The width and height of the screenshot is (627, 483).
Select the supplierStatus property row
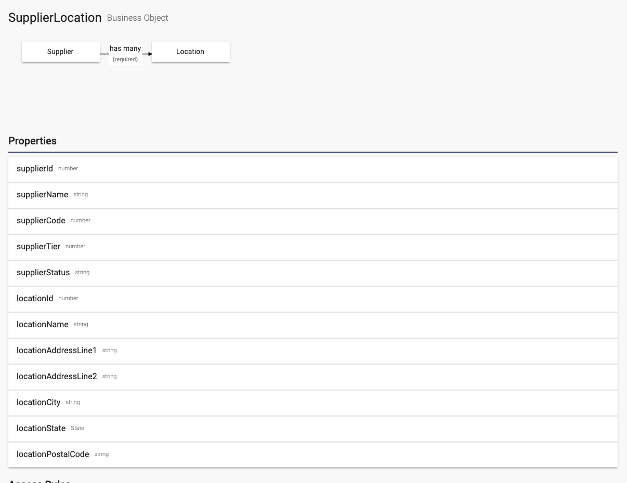coord(313,273)
